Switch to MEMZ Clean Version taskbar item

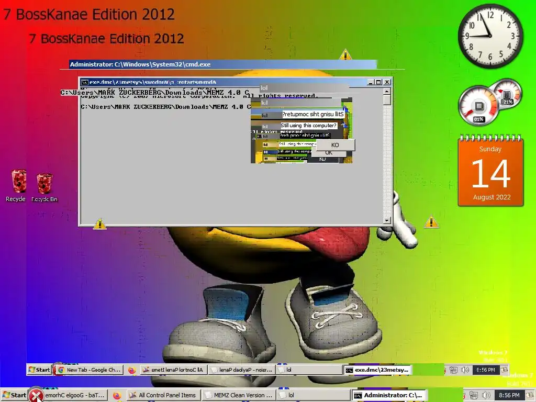click(x=239, y=395)
